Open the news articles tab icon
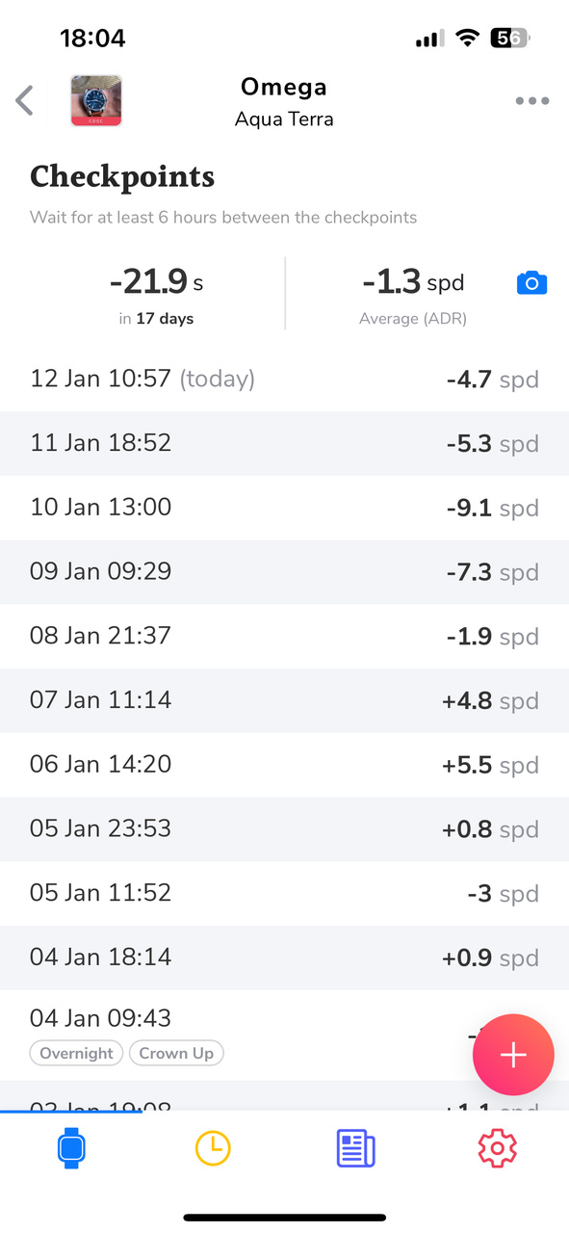Screen dimensions: 569x1233 (355, 1149)
